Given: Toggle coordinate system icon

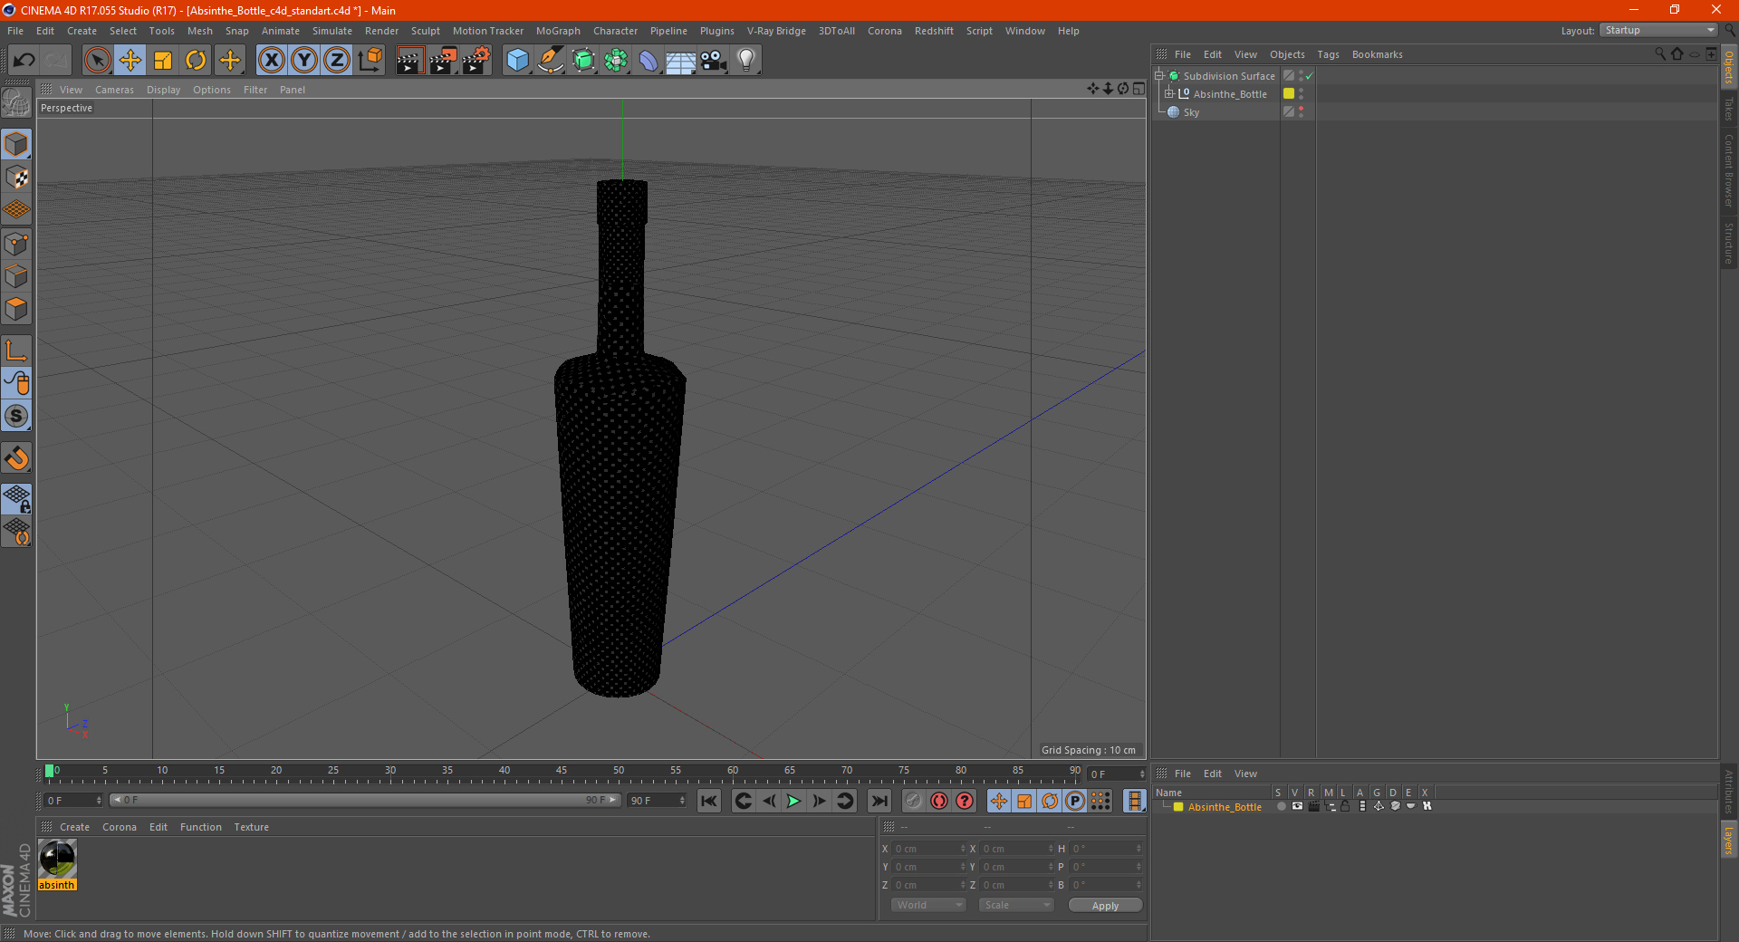Looking at the screenshot, I should pos(370,61).
